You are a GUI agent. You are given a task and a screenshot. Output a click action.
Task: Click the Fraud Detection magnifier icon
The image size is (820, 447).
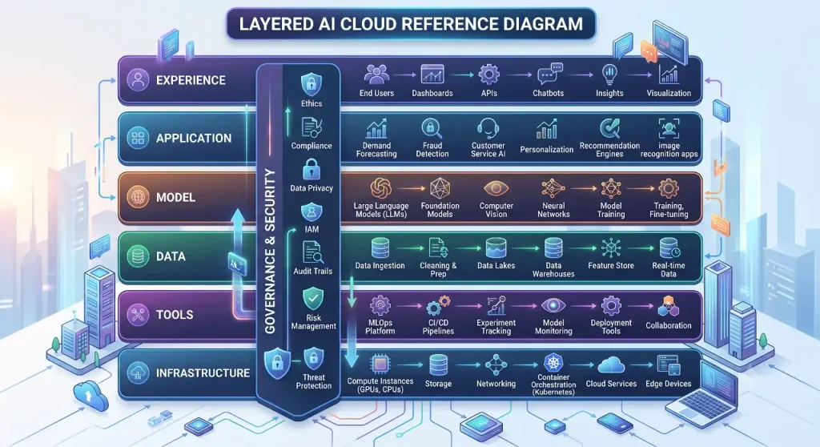(432, 129)
